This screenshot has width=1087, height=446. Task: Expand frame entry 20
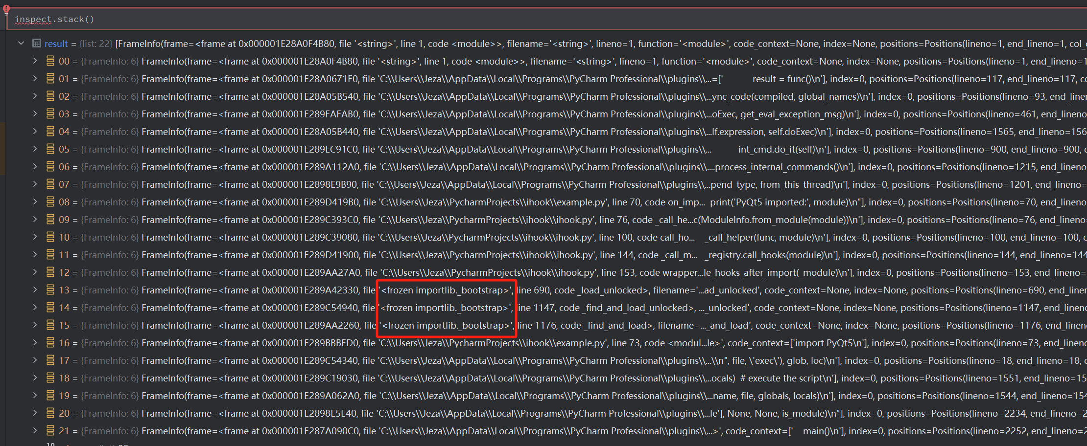click(35, 413)
